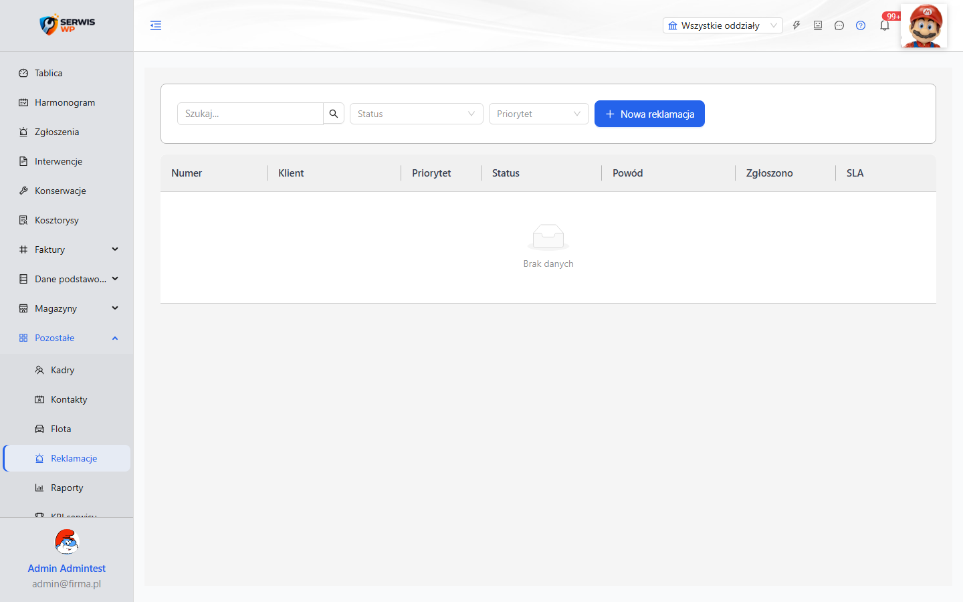Screen dimensions: 963x602
Task: Open the chat message bubble icon
Action: [x=839, y=25]
